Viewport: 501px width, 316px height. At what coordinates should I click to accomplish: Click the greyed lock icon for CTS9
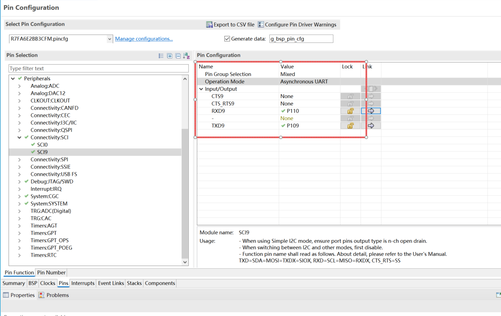click(x=350, y=96)
